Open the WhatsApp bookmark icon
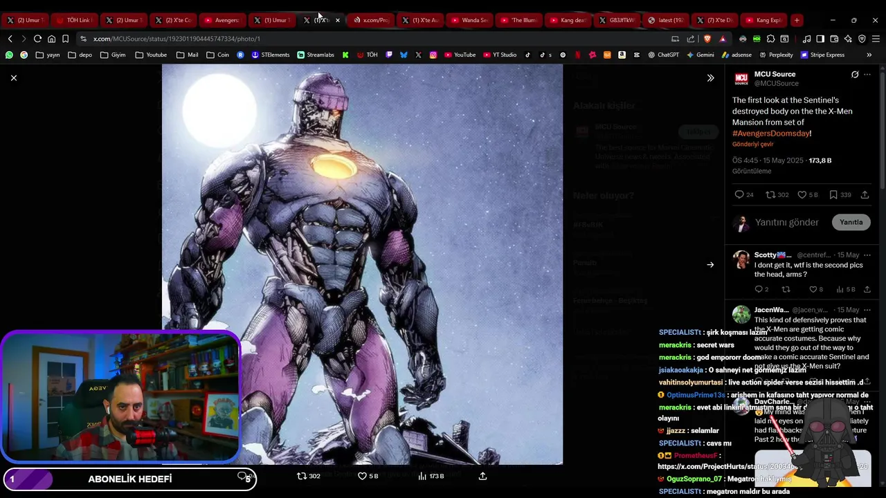 [x=9, y=55]
